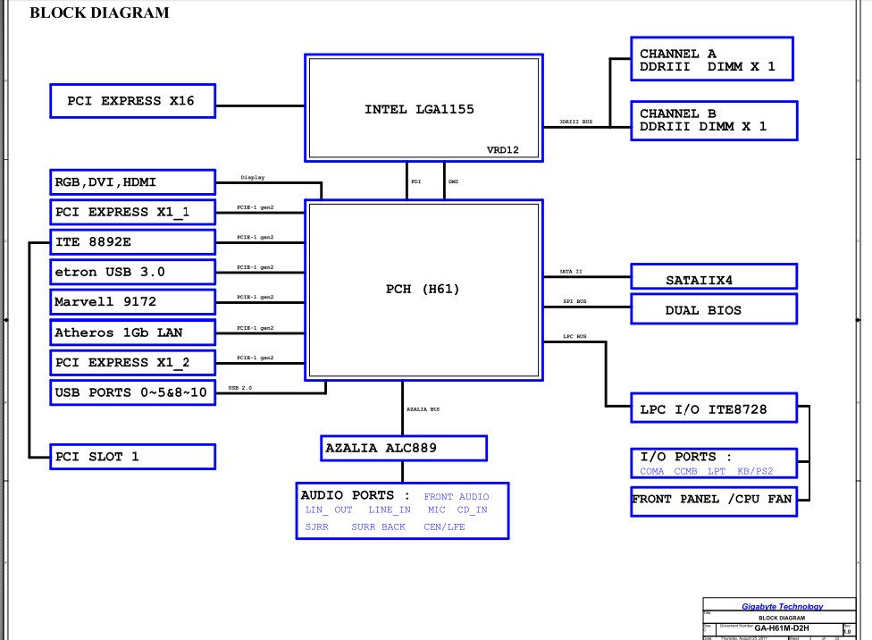The image size is (872, 640).
Task: Click the PCIE-1 gen2 label beside Marvell 9172
Action: pyautogui.click(x=255, y=297)
